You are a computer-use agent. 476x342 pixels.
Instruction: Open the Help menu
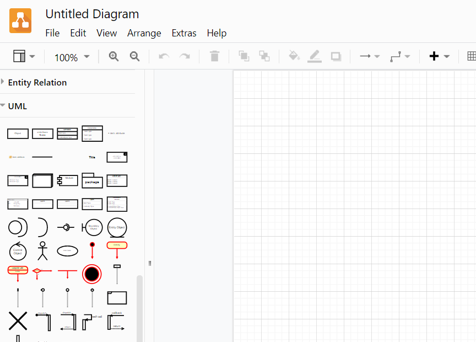click(217, 33)
